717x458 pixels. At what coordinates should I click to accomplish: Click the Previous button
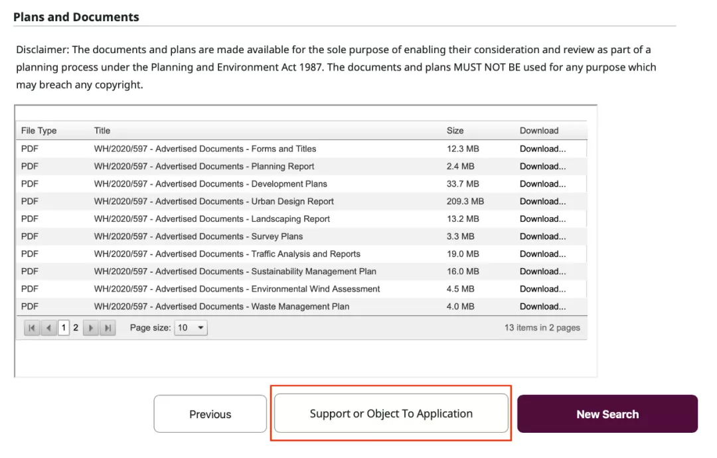[x=210, y=414]
